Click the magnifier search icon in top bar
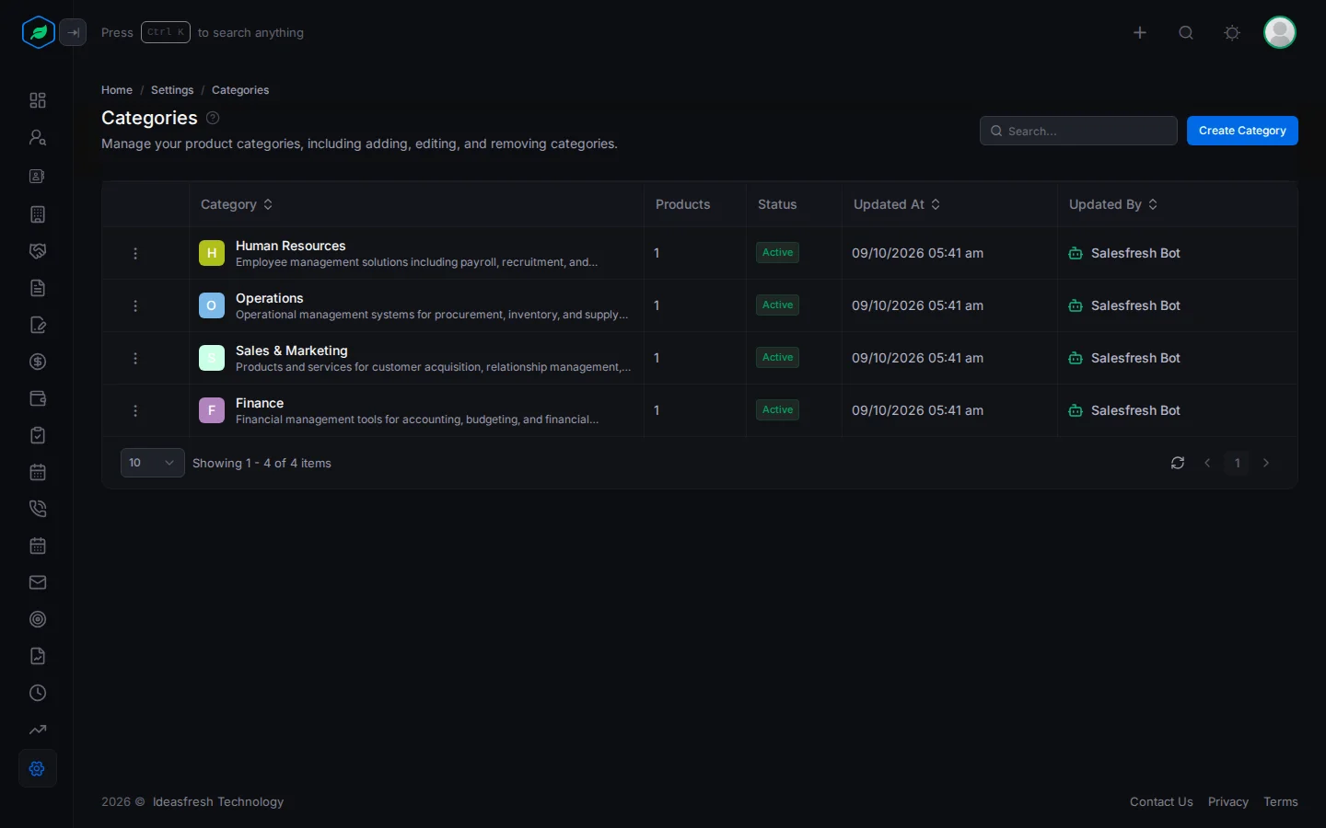Image resolution: width=1326 pixels, height=828 pixels. coord(1186,32)
